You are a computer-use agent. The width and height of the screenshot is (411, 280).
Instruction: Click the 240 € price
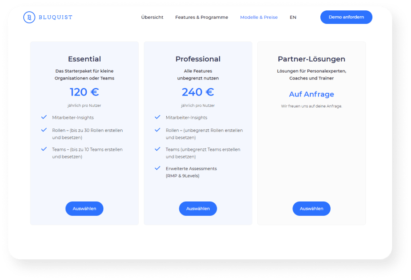[x=198, y=92]
